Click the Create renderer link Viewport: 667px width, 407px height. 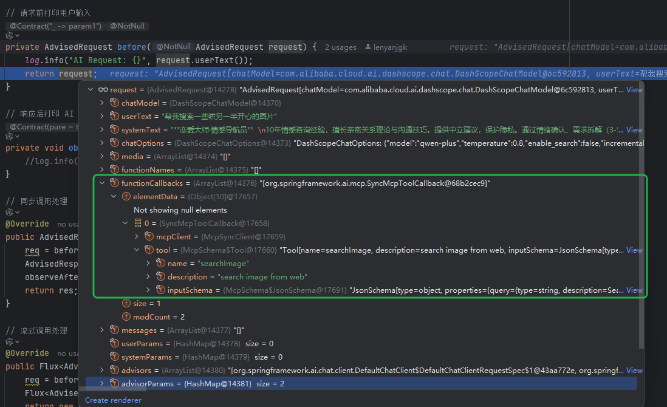113,400
